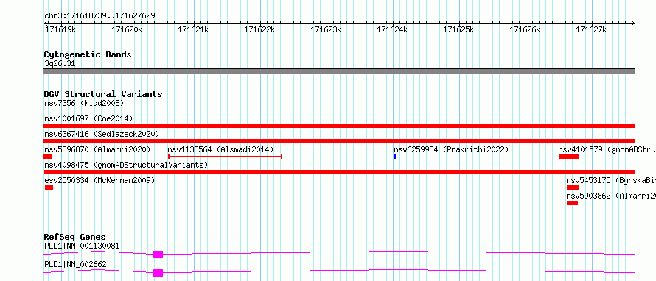Click the 171620k ruler label

tap(127, 29)
